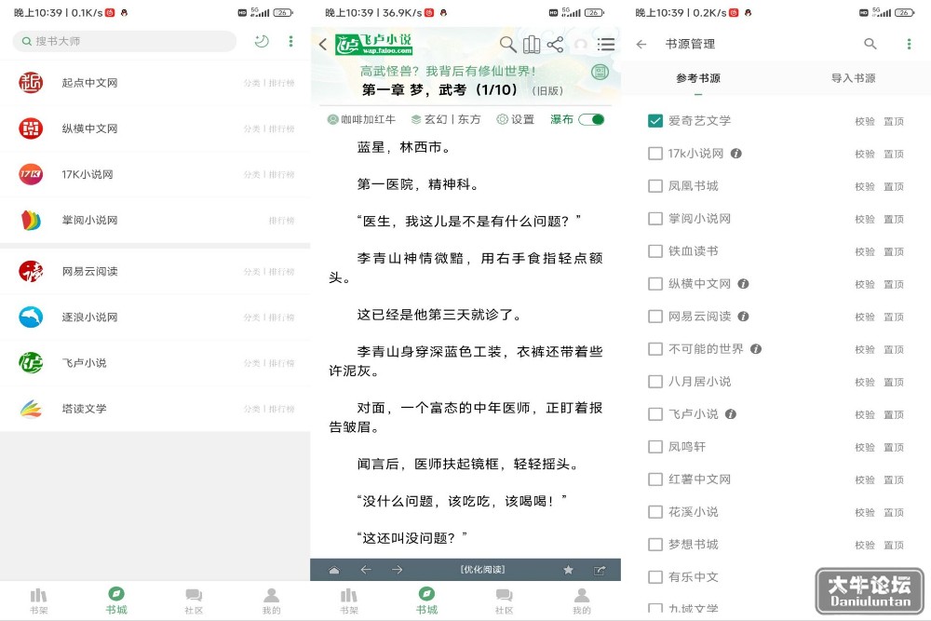The image size is (931, 621).
Task: Open the chapter list menu icon in reader header
Action: pyautogui.click(x=606, y=44)
